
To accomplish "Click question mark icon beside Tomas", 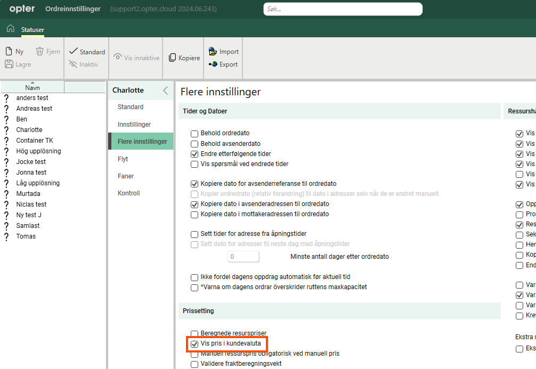I will pyautogui.click(x=6, y=236).
